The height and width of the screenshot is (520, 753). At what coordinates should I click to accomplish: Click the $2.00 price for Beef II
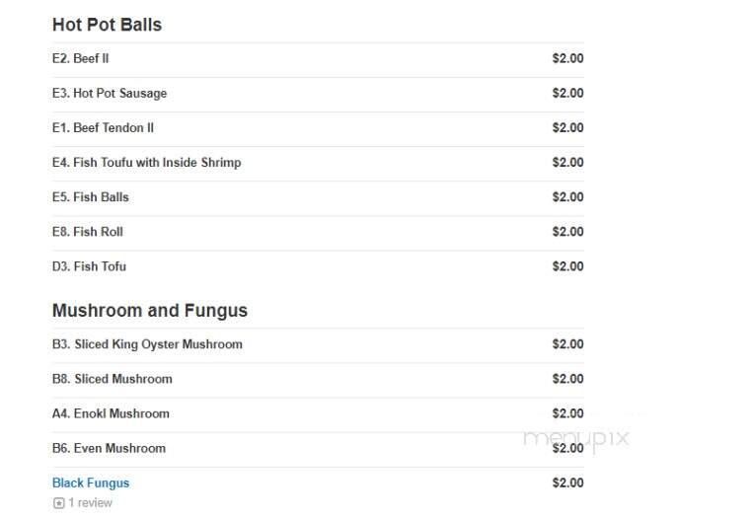[x=568, y=58]
